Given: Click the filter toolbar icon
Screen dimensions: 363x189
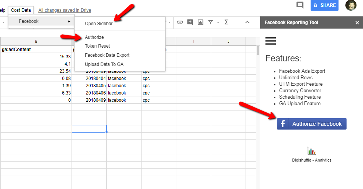Looking at the screenshot, I should point(210,22).
